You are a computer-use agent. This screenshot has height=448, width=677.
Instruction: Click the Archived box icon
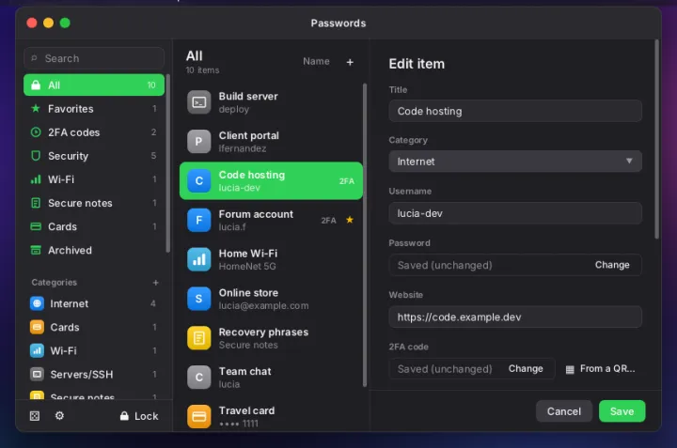36,250
